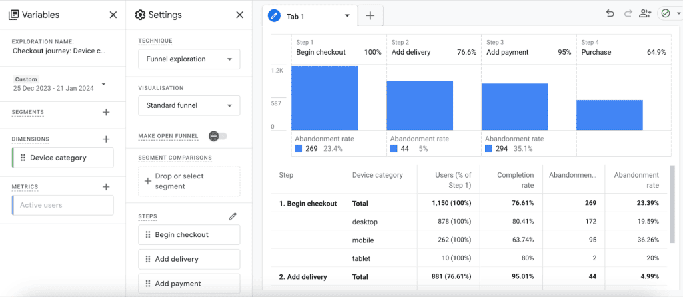Image resolution: width=683 pixels, height=297 pixels.
Task: Click the Drop or select segment box
Action: coord(189,181)
